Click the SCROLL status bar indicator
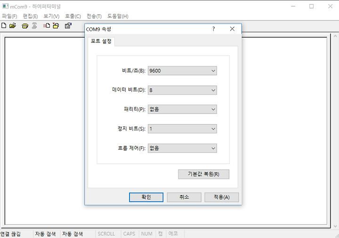The width and height of the screenshot is (339, 238). 106,234
